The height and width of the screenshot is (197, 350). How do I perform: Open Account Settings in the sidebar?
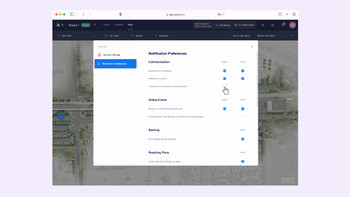(112, 55)
